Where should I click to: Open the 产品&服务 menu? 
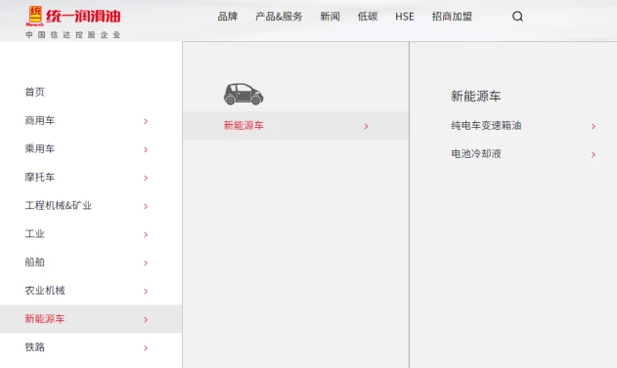pos(279,17)
